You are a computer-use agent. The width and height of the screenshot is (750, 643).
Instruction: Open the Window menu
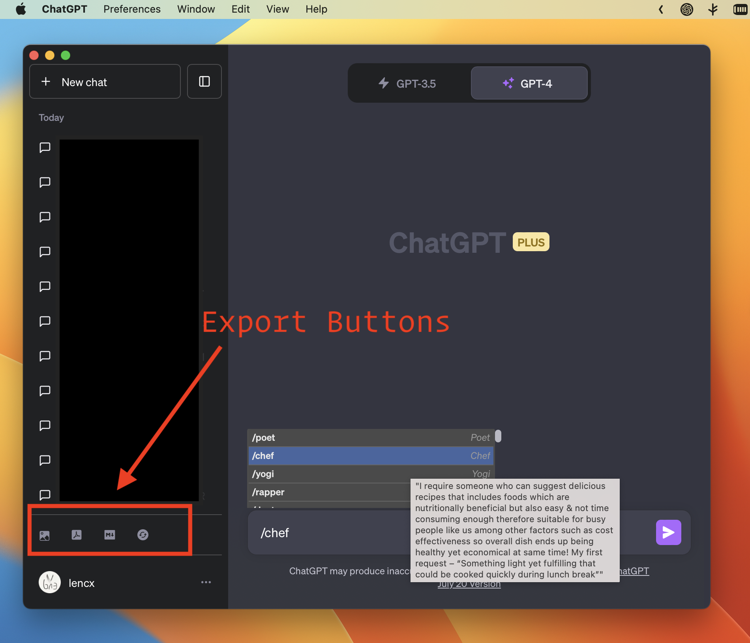tap(196, 9)
